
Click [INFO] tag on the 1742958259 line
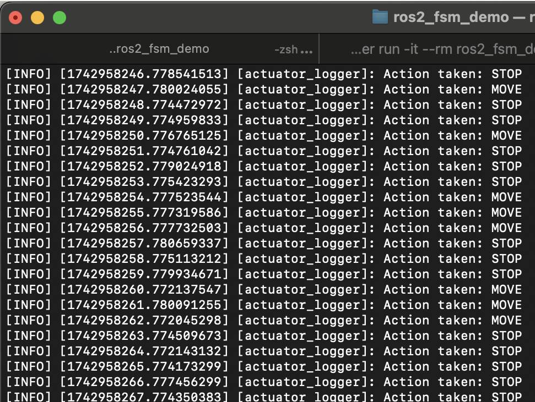[29, 274]
